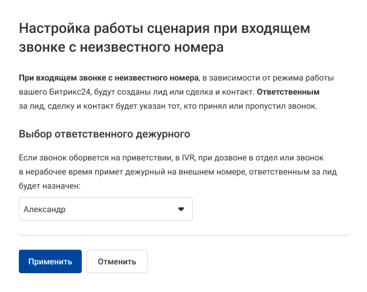This screenshot has width=367, height=292.
Task: Click the Отменить button
Action: tap(116, 261)
